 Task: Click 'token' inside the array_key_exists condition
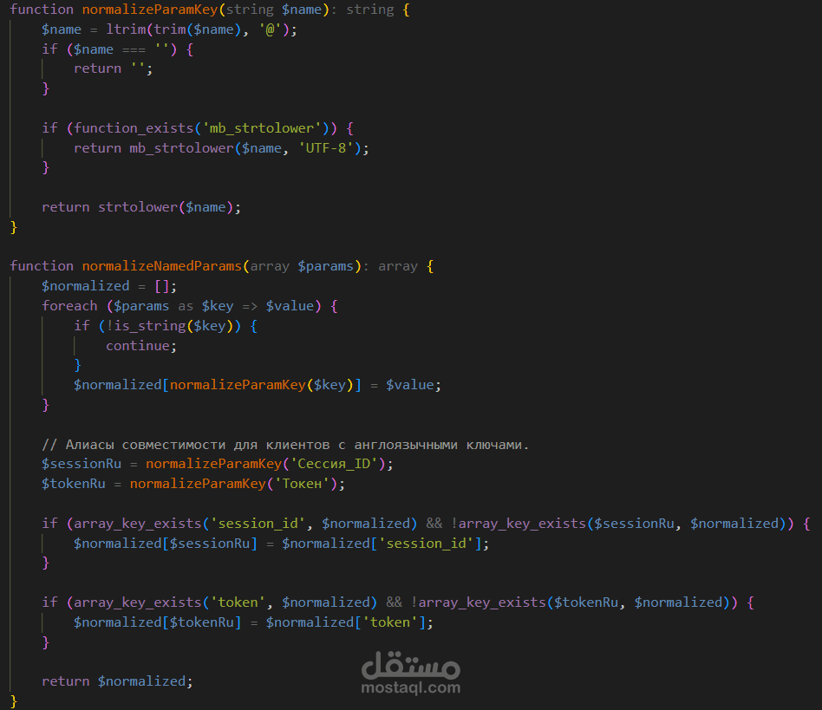[238, 603]
